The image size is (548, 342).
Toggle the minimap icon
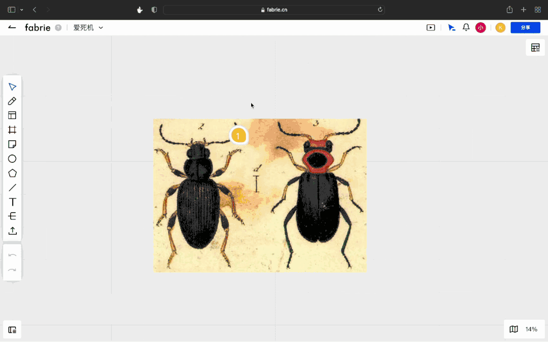513,329
